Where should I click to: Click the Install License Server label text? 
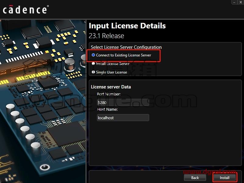(x=113, y=64)
